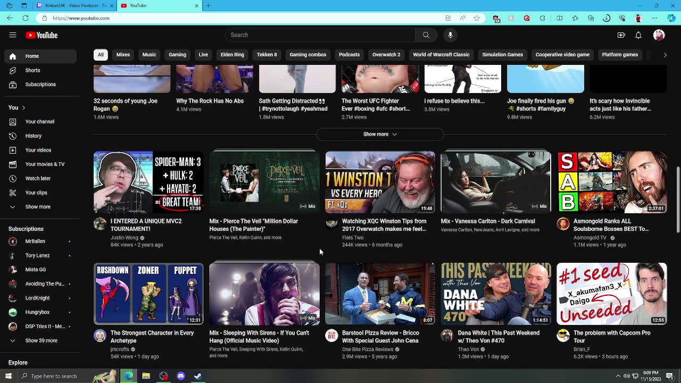Viewport: 681px width, 383px height.
Task: Open Discord from the taskbar
Action: click(181, 376)
